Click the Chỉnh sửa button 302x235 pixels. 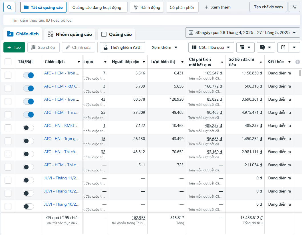tap(78, 47)
